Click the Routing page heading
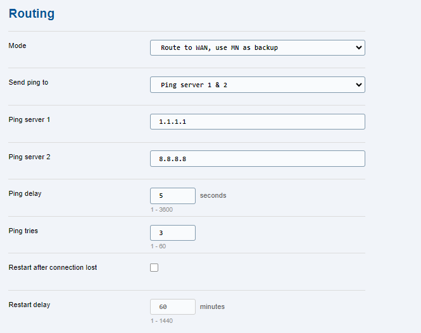This screenshot has width=421, height=333. (x=32, y=13)
